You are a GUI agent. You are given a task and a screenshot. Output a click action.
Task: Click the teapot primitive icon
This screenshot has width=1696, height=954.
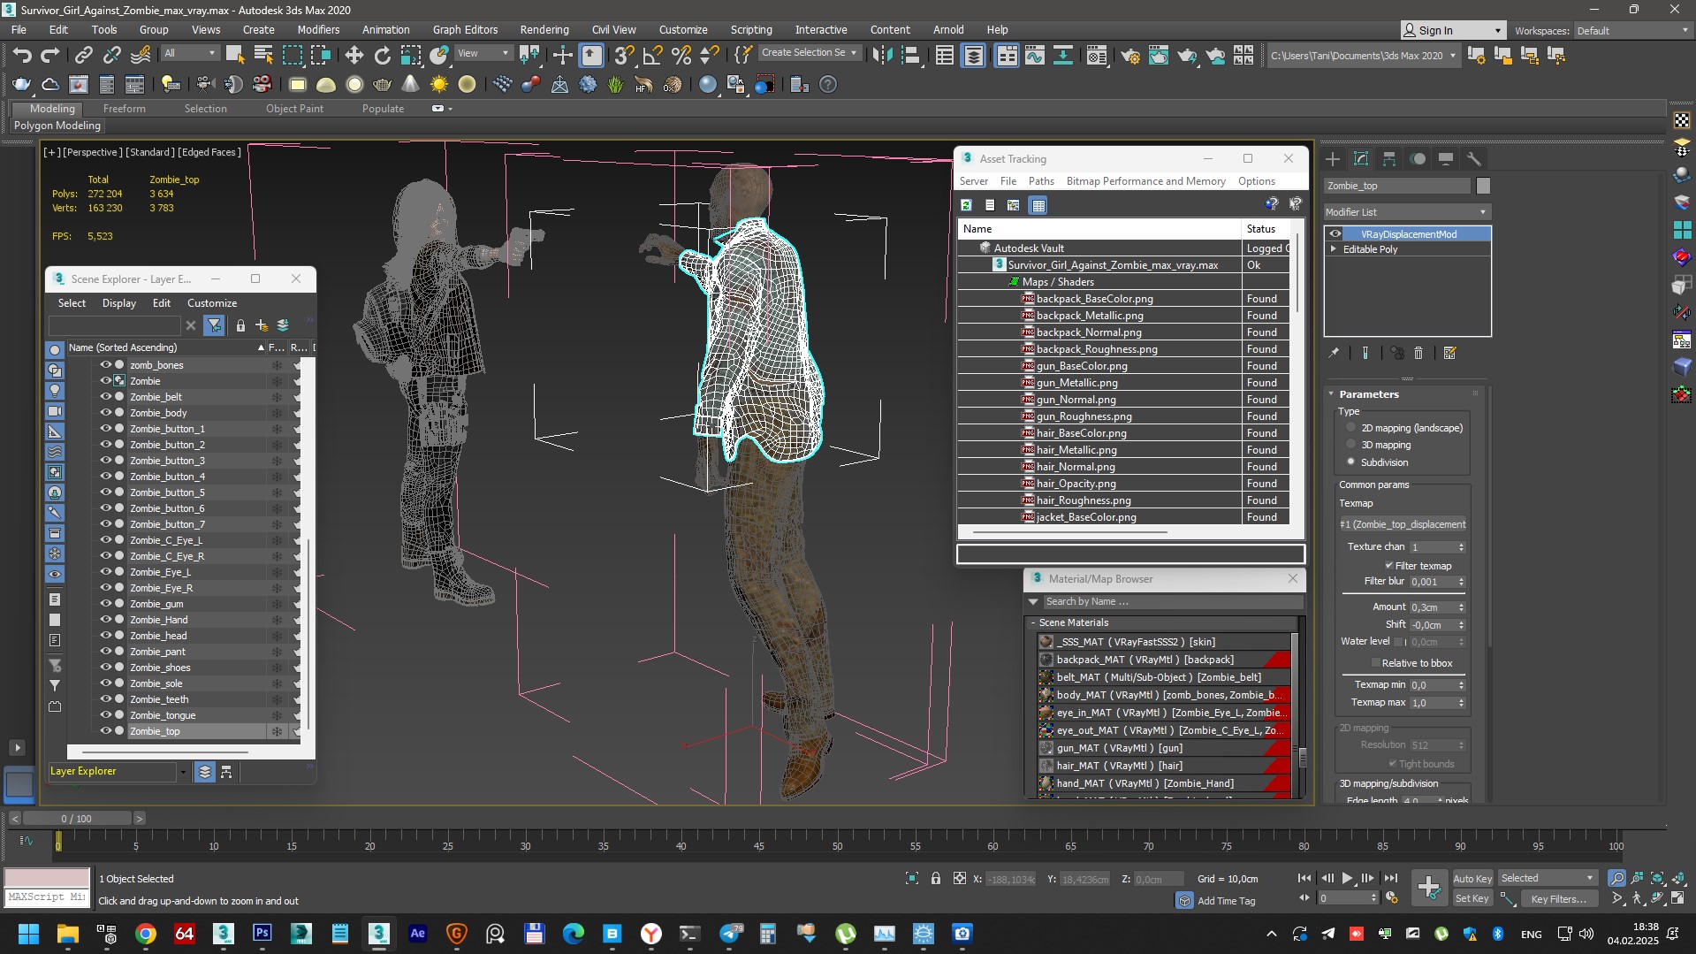(x=383, y=85)
